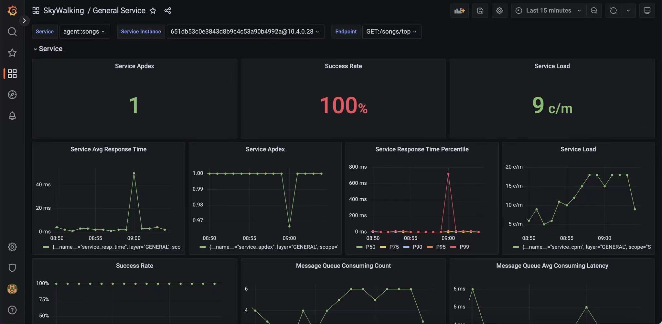Save dashboard using the disk icon
Image resolution: width=662 pixels, height=324 pixels.
coord(480,11)
